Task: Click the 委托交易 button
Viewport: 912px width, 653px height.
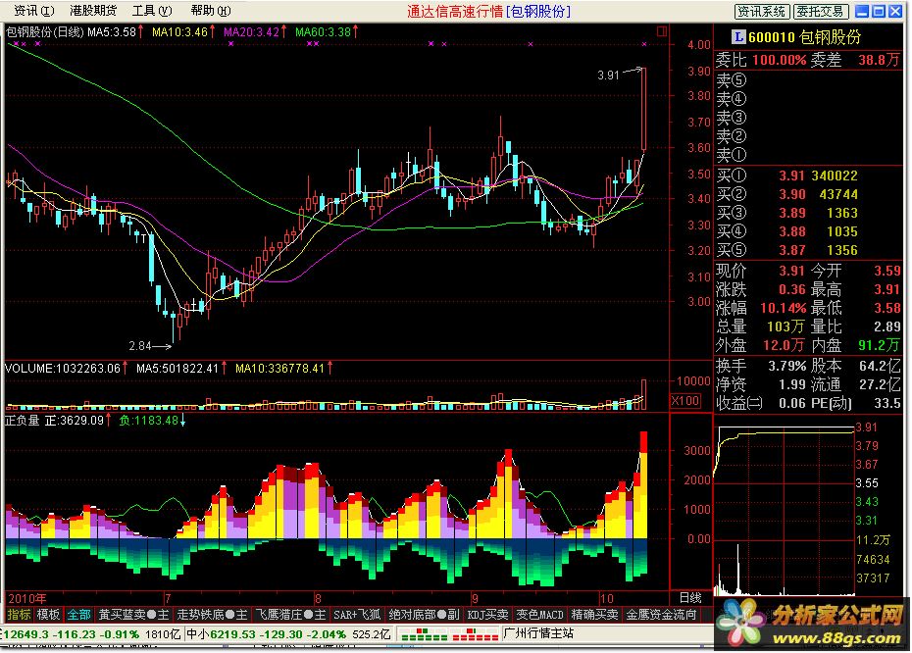Action: coord(821,11)
